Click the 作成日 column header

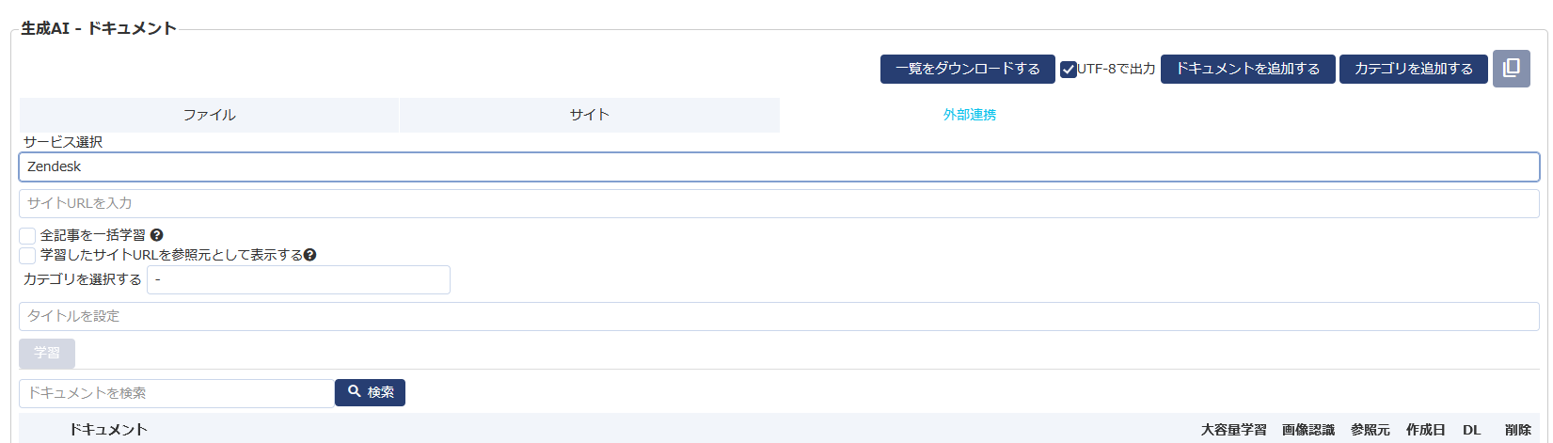pyautogui.click(x=1425, y=430)
